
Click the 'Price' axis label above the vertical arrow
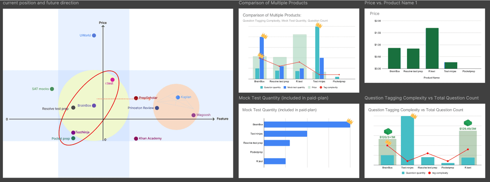pos(103,23)
